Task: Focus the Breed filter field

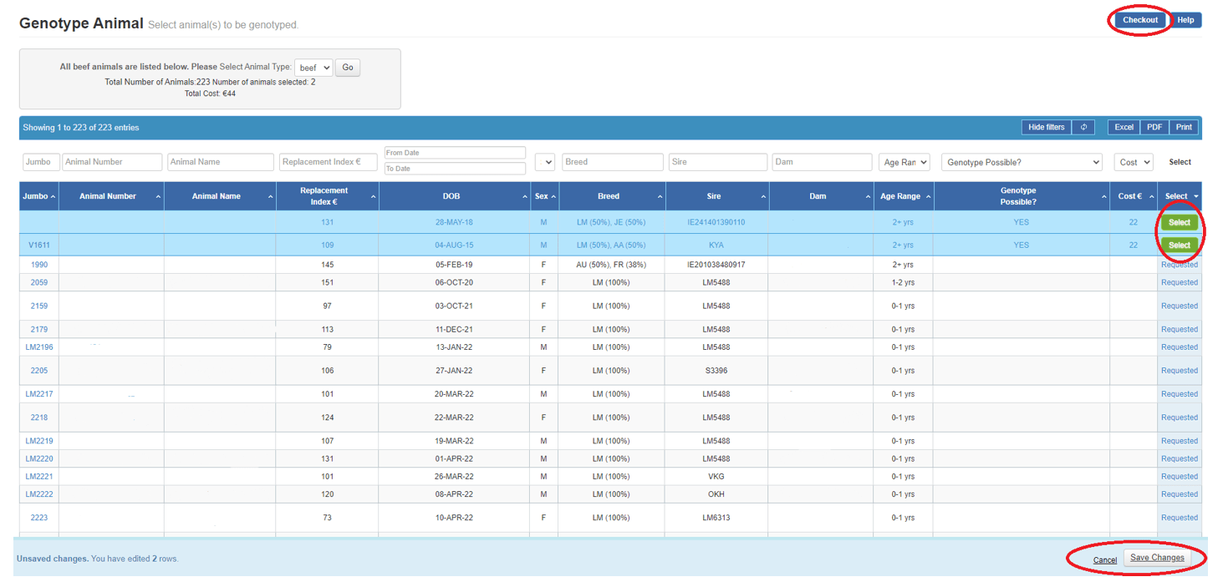Action: (613, 162)
